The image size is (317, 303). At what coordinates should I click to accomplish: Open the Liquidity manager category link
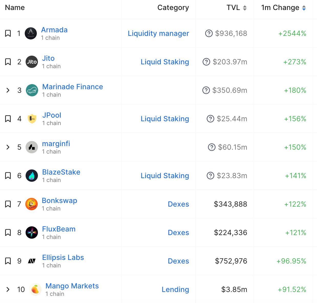(x=158, y=33)
